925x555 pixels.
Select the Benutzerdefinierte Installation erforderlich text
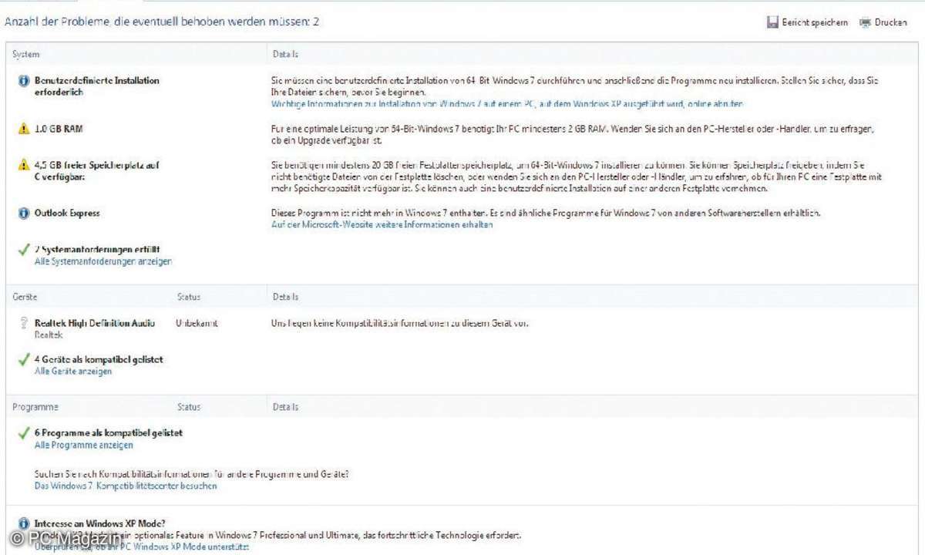[97, 86]
